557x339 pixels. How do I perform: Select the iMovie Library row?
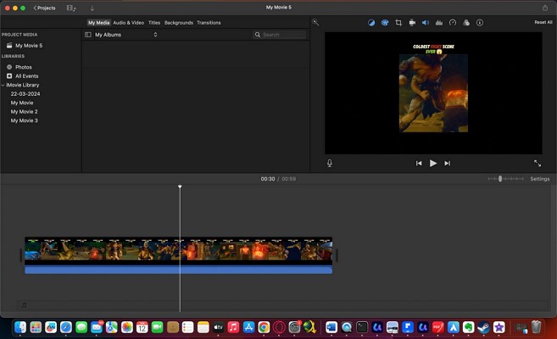23,86
